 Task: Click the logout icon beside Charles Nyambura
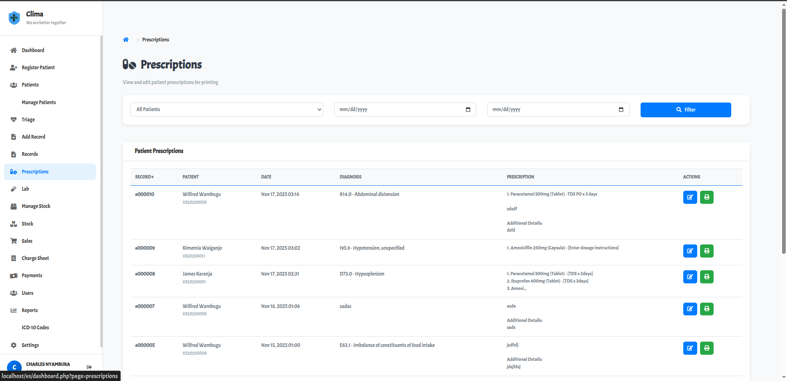(89, 367)
